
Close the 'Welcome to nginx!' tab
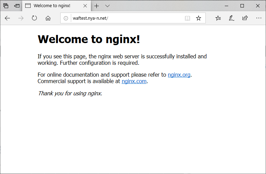click(85, 6)
